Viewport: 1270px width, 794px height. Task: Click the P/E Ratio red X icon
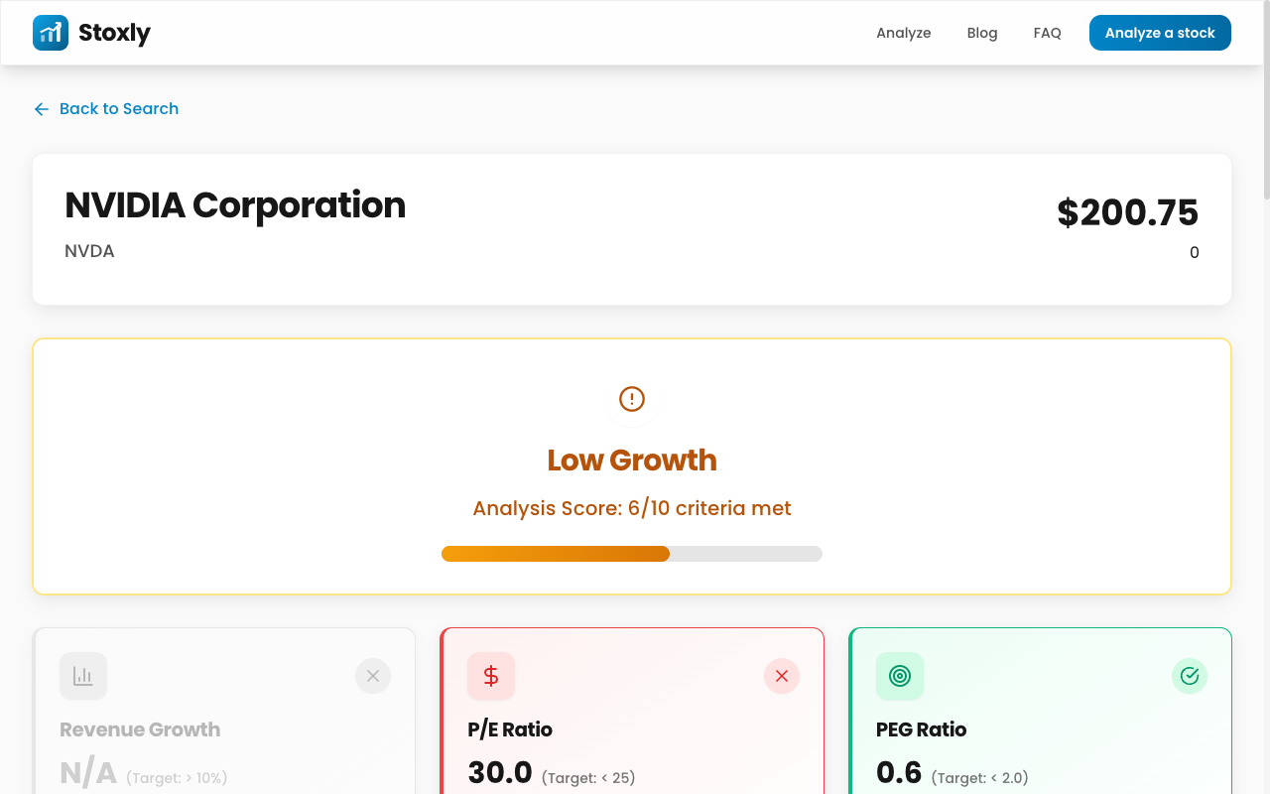[x=782, y=676]
